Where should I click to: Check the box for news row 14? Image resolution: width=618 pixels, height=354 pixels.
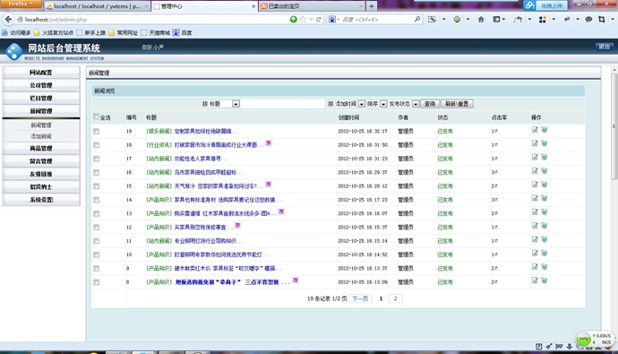coord(96,200)
